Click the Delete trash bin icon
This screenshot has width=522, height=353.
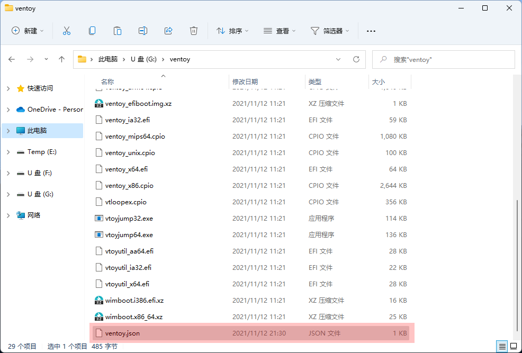(194, 31)
